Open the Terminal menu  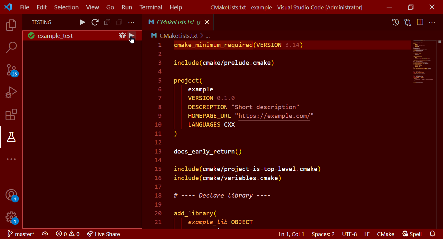(x=150, y=7)
